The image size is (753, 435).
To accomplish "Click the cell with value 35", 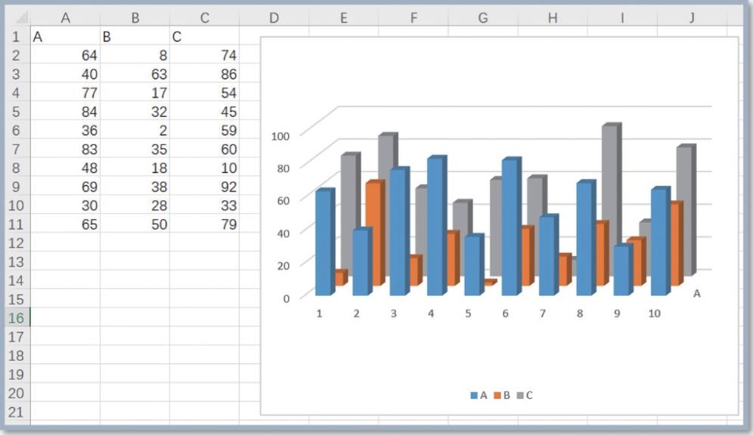I will coord(135,149).
